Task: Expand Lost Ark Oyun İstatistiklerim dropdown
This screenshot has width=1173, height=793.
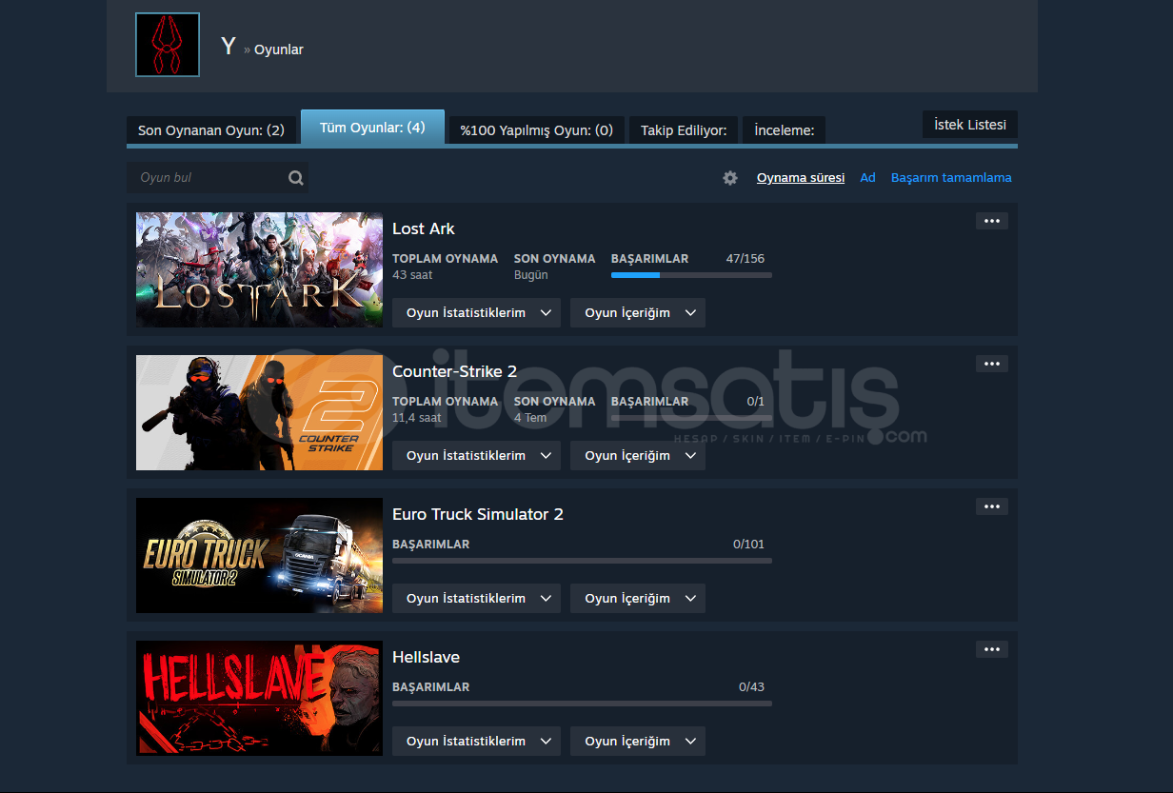Action: pos(477,313)
